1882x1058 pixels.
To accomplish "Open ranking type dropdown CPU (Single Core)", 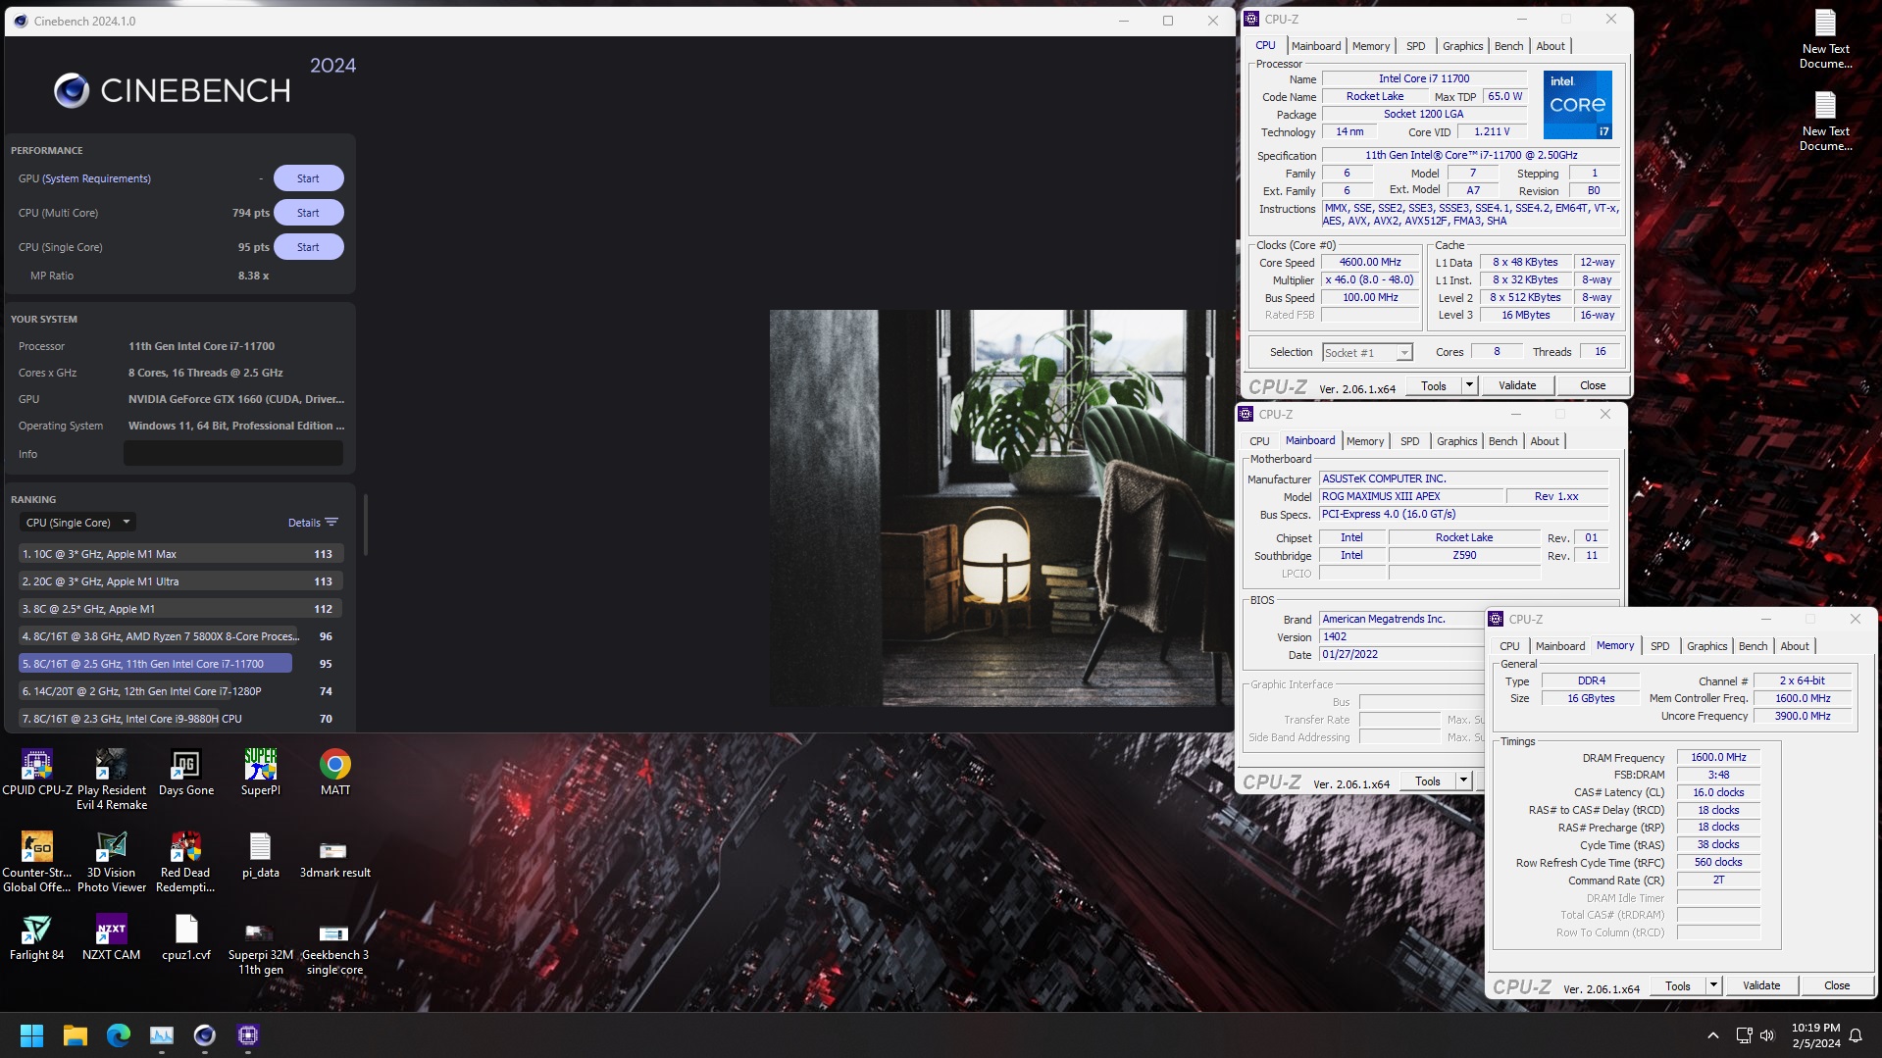I will [78, 523].
